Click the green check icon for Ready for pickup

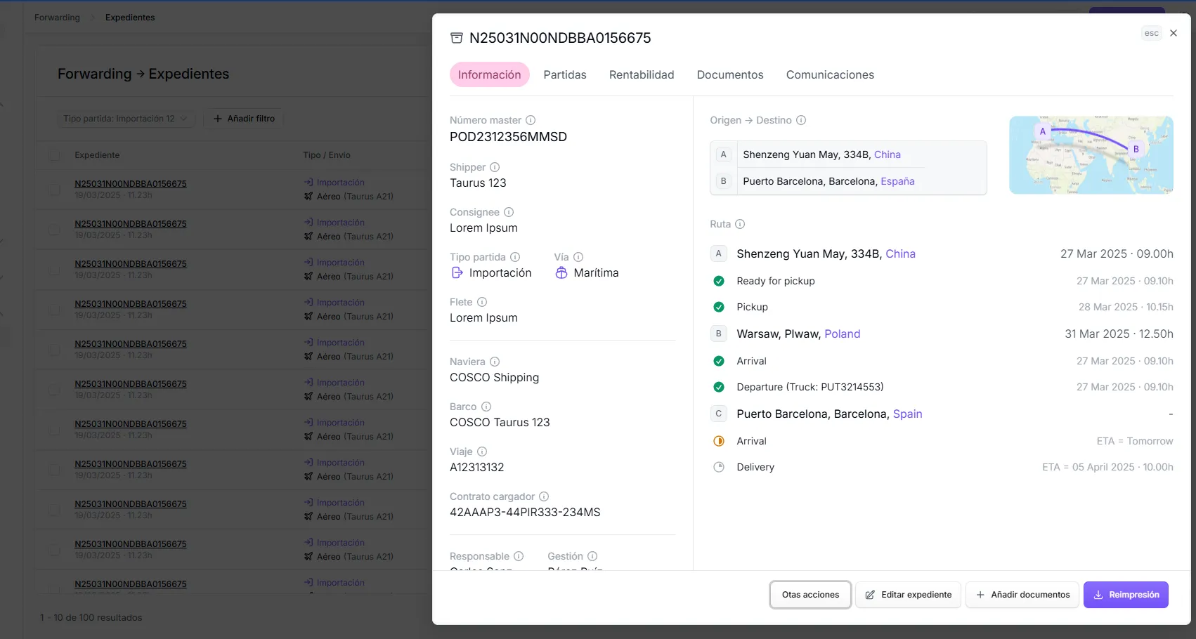(x=719, y=281)
